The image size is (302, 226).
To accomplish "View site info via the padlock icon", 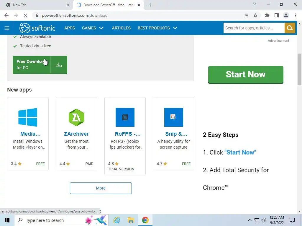I will (x=37, y=15).
